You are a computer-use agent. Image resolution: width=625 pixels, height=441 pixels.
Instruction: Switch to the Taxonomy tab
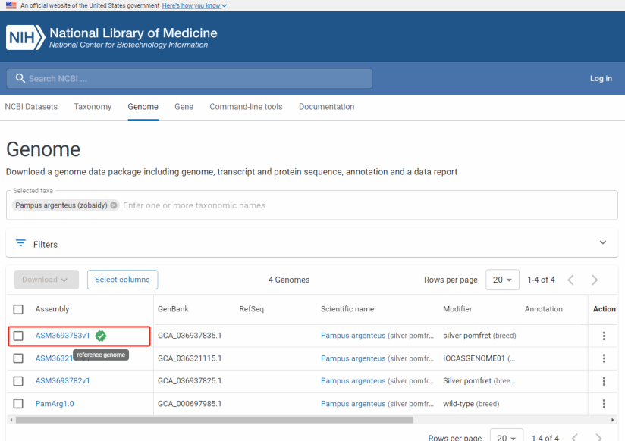(x=93, y=107)
